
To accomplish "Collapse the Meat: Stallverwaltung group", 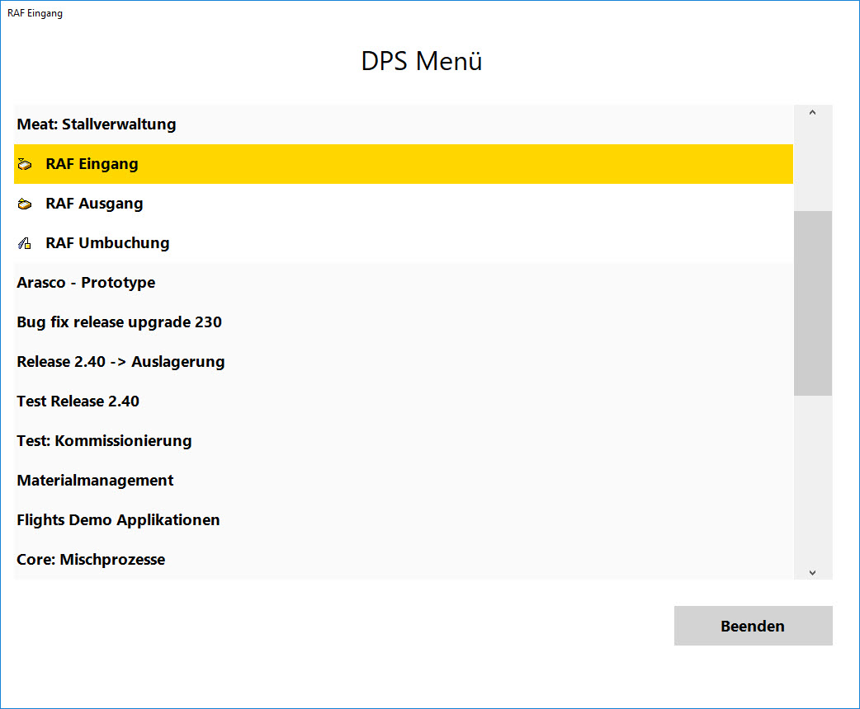I will pos(97,124).
